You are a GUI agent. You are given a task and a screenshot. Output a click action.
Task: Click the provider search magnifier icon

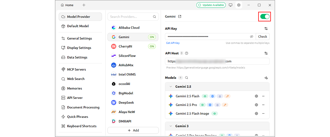[155, 17]
